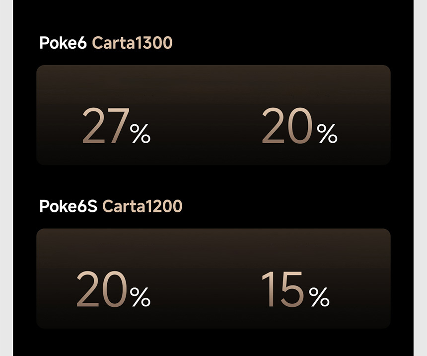Viewport: 427px width, 356px height.
Task: Click the 20% value in Poke6S card
Action: 113,289
